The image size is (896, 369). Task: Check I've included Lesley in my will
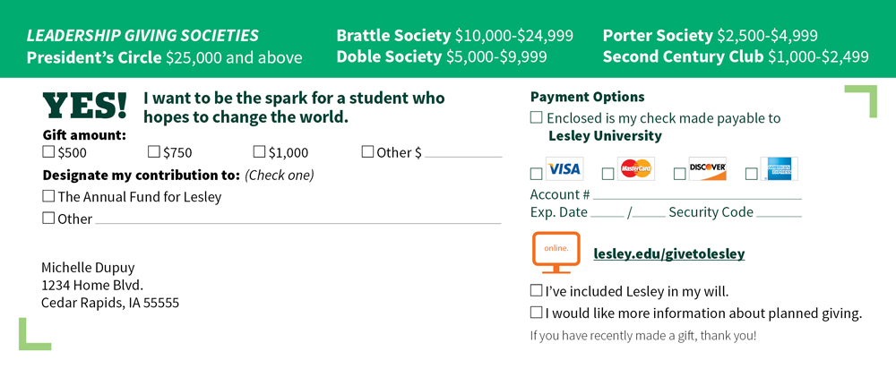(x=537, y=290)
